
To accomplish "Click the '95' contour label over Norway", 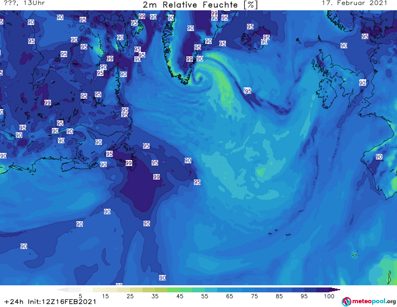I will point(365,36).
